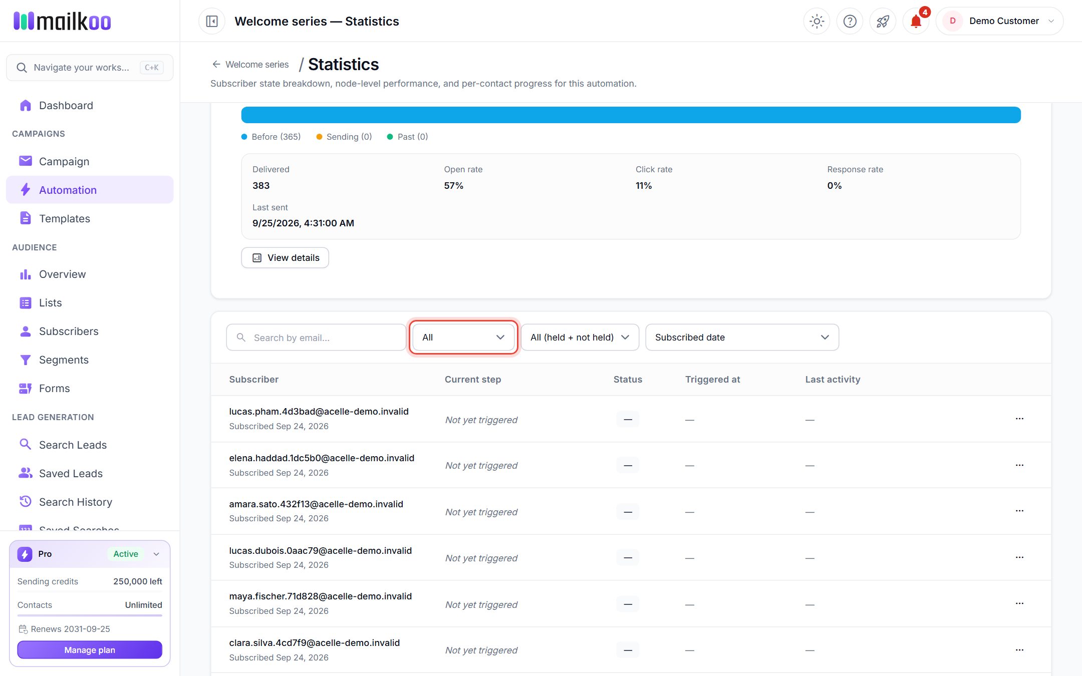This screenshot has width=1082, height=676.
Task: Toggle light/dark theme sun icon
Action: [817, 21]
